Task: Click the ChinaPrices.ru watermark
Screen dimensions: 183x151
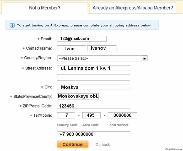Action: pyautogui.click(x=173, y=149)
